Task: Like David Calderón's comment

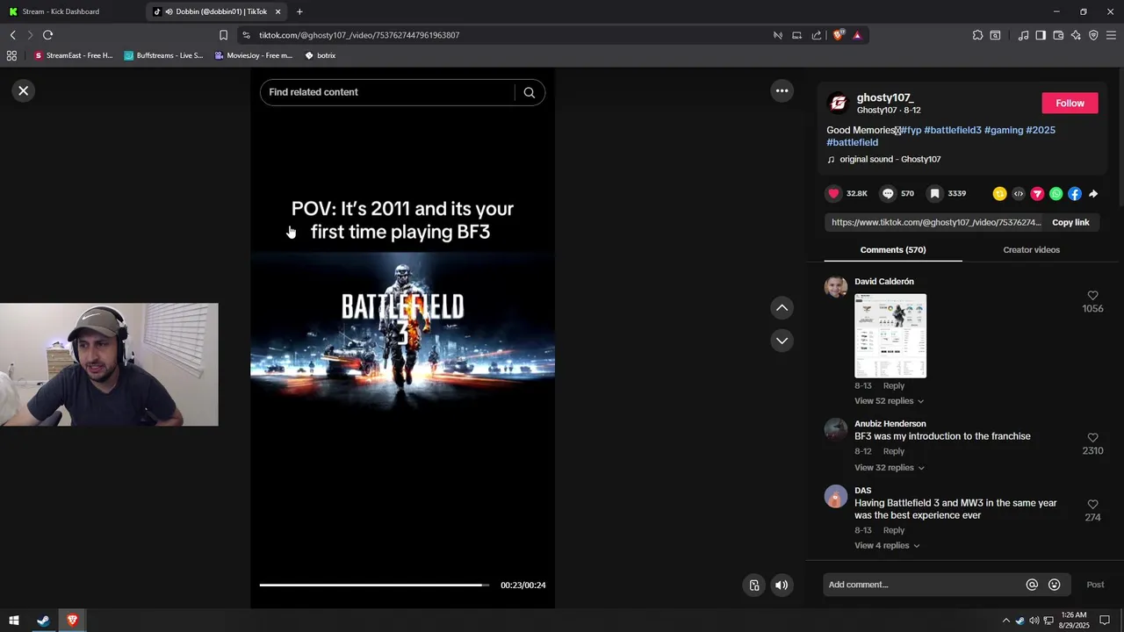Action: [x=1092, y=296]
